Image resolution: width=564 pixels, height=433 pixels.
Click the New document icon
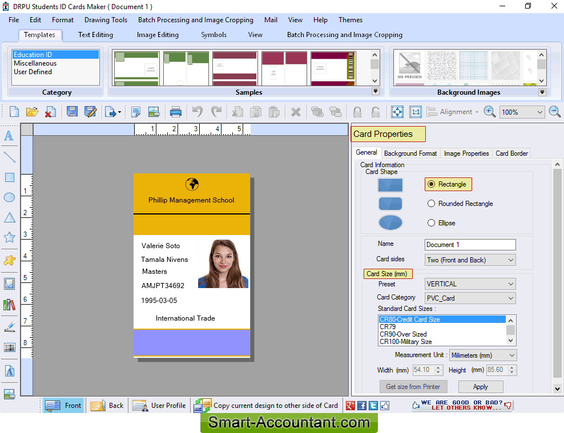tap(14, 112)
